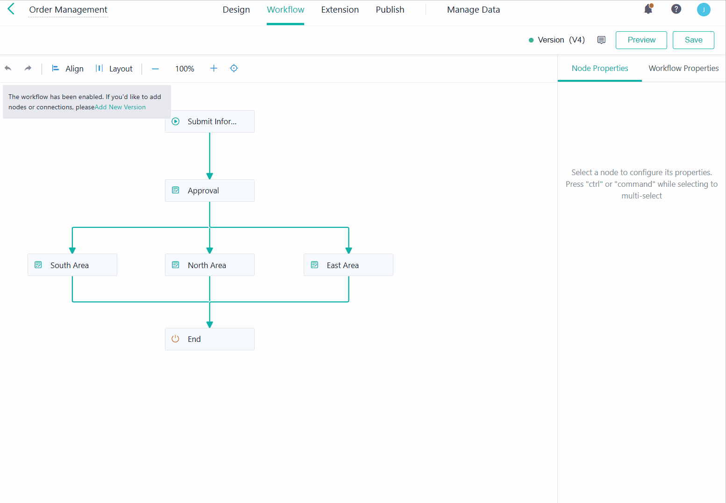Switch to the Design tab

[236, 10]
